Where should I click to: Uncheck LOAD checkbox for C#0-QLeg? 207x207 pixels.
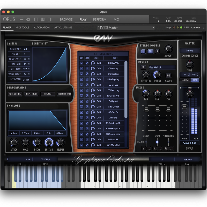click(87, 69)
